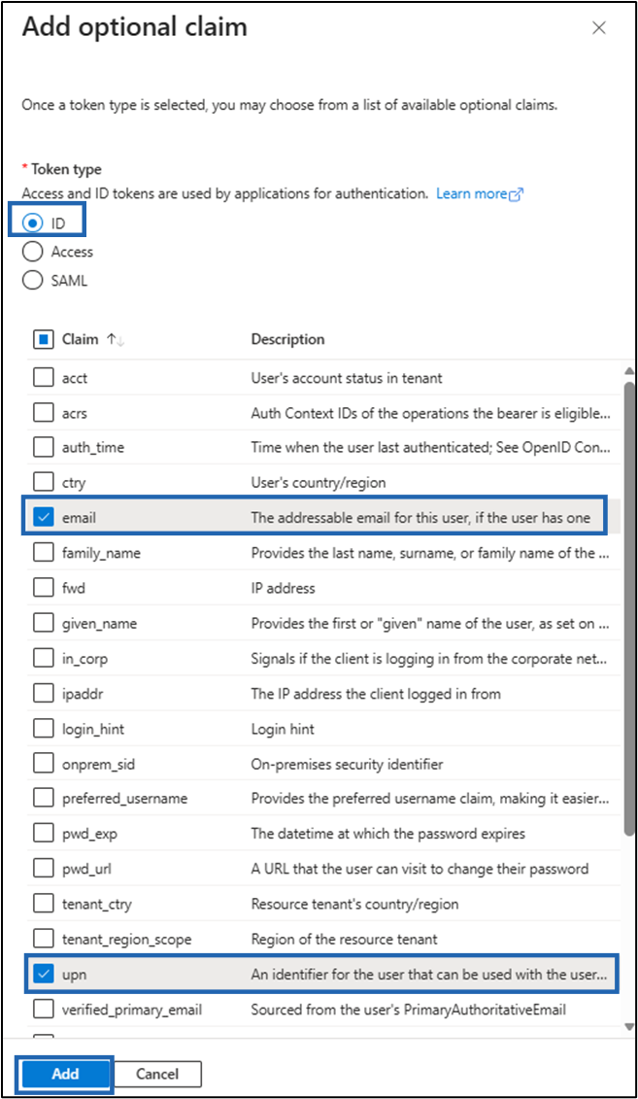
Task: Select the Access token type radio button
Action: pyautogui.click(x=32, y=252)
